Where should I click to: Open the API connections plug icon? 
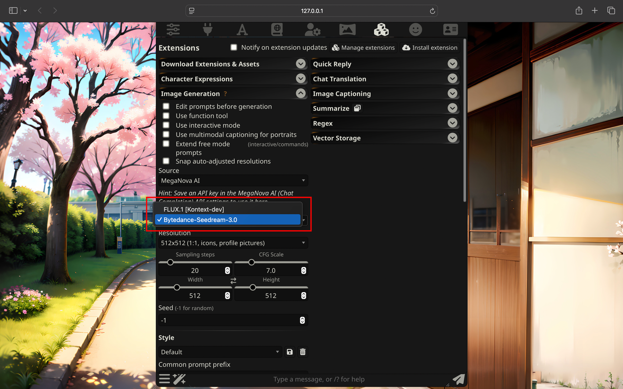click(207, 30)
